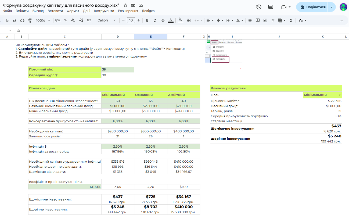Open the functions sigma icon
Viewport: 349px width, 218px height.
pos(291,20)
